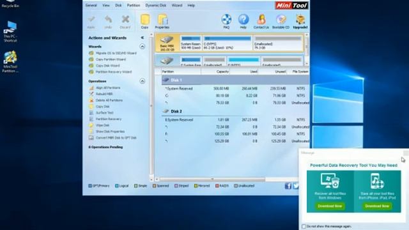Open the Twitter icon in status bar
Screen dimensions: 409x230
tap(295, 186)
